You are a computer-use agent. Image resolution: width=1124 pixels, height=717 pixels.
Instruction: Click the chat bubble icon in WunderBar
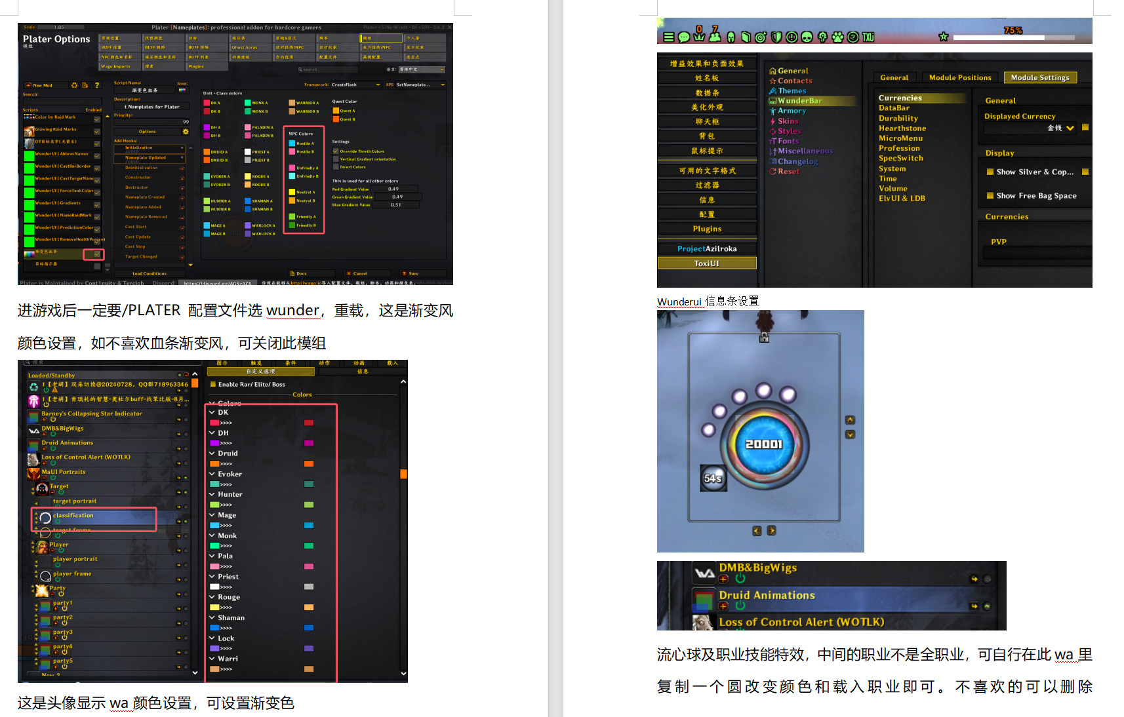coord(684,37)
